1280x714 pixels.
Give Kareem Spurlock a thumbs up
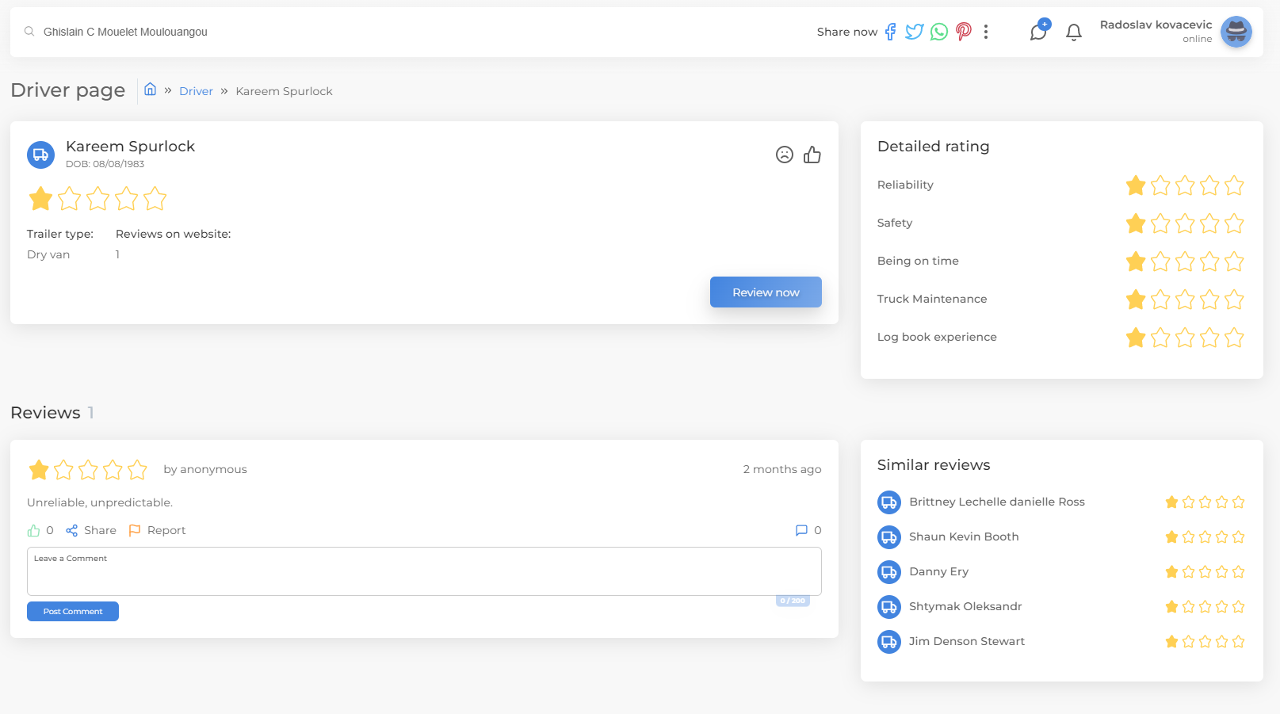point(812,155)
